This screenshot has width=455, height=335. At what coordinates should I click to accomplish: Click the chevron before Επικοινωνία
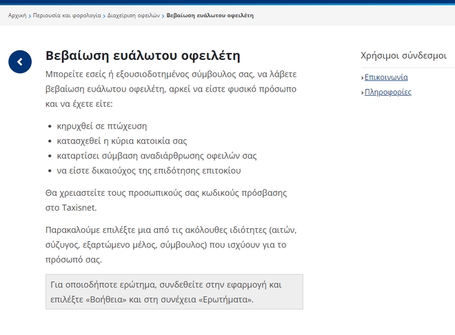click(x=362, y=78)
